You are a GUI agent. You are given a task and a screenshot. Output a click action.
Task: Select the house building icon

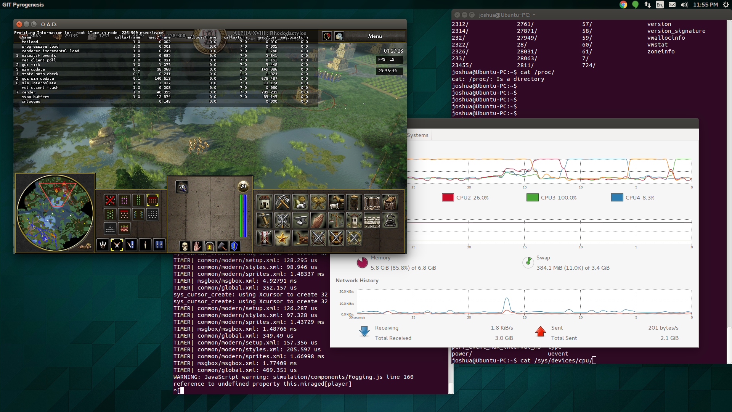265,202
